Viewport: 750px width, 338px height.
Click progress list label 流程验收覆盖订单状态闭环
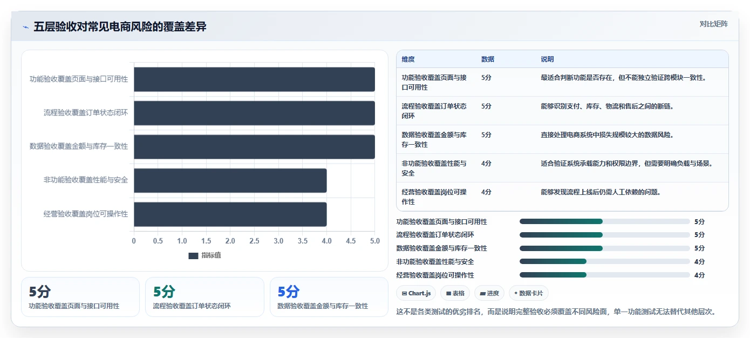(435, 235)
